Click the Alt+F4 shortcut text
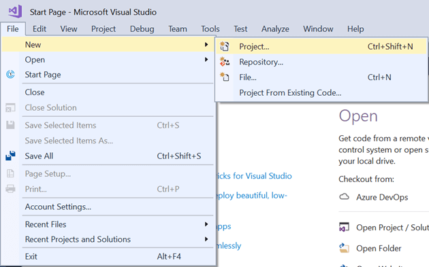Screen dimensions: 429x267 (x=169, y=256)
